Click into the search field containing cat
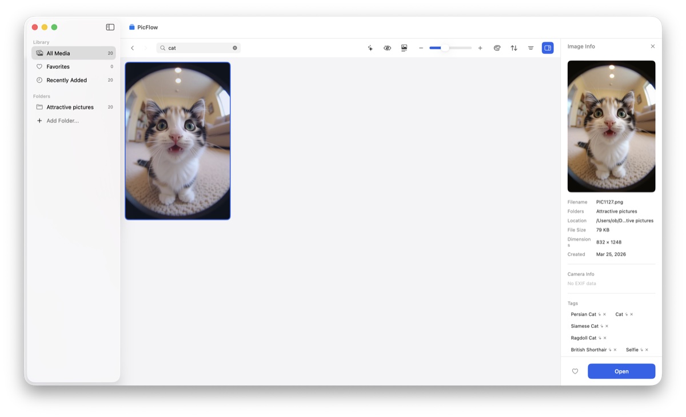This screenshot has width=686, height=417. click(198, 48)
